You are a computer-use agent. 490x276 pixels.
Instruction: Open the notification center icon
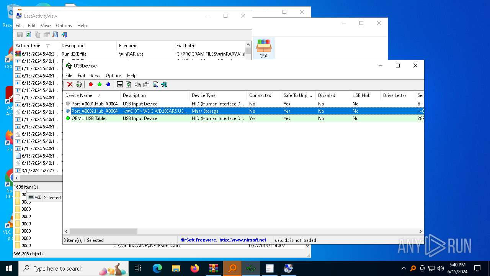(477, 268)
